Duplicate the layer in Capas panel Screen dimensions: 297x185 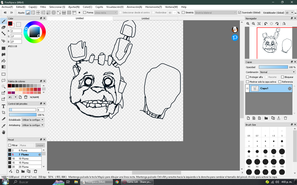point(273,118)
